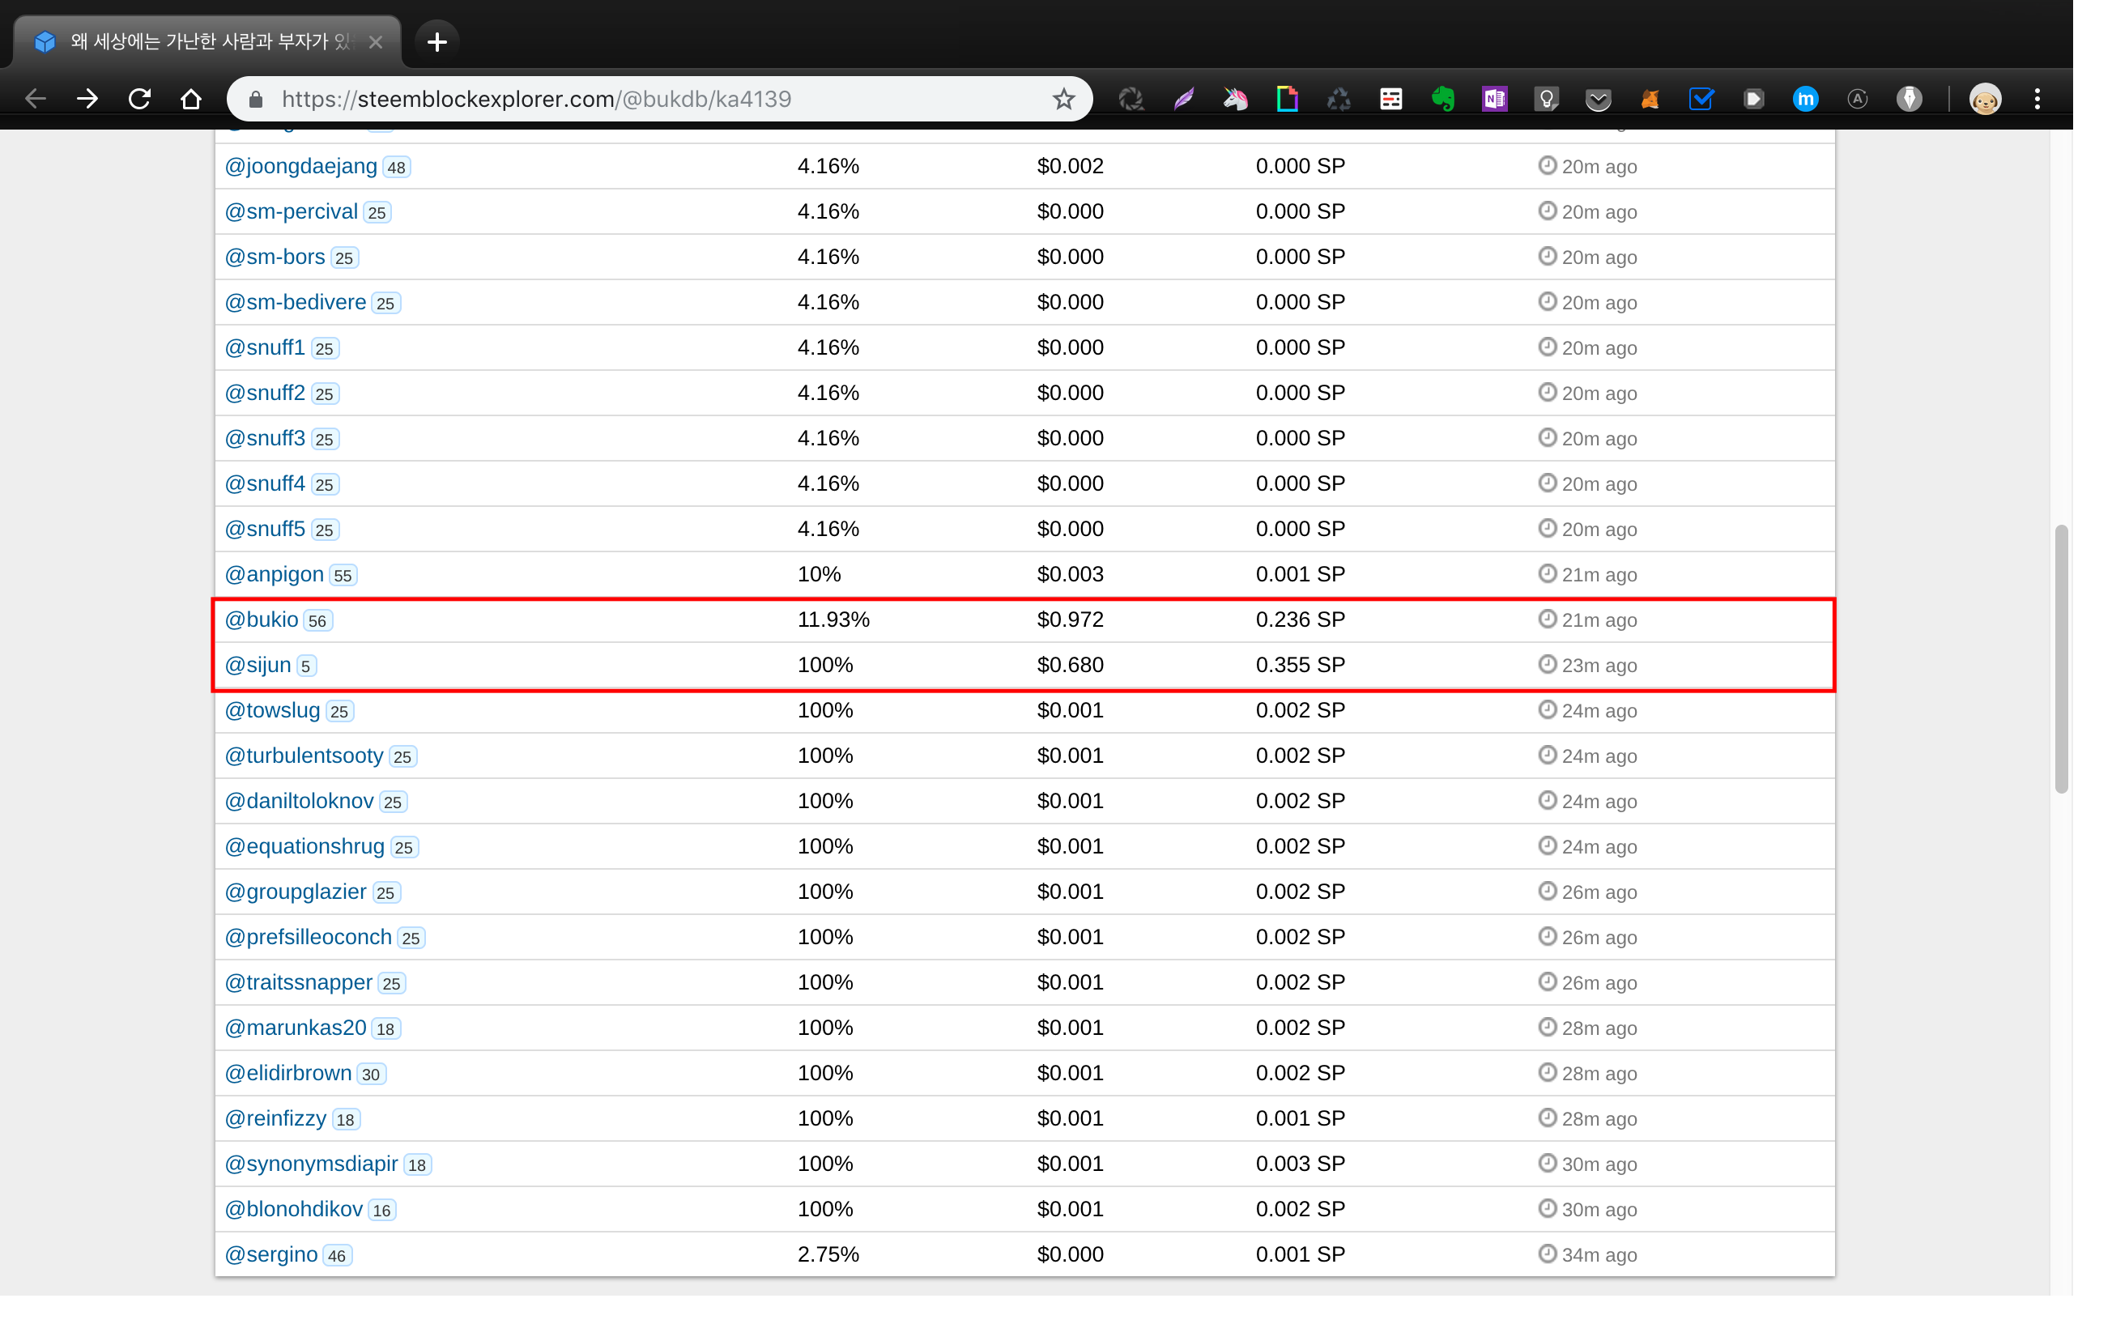The image size is (2112, 1341).
Task: Click the page vertical scrollbar thumb
Action: pyautogui.click(x=2061, y=658)
